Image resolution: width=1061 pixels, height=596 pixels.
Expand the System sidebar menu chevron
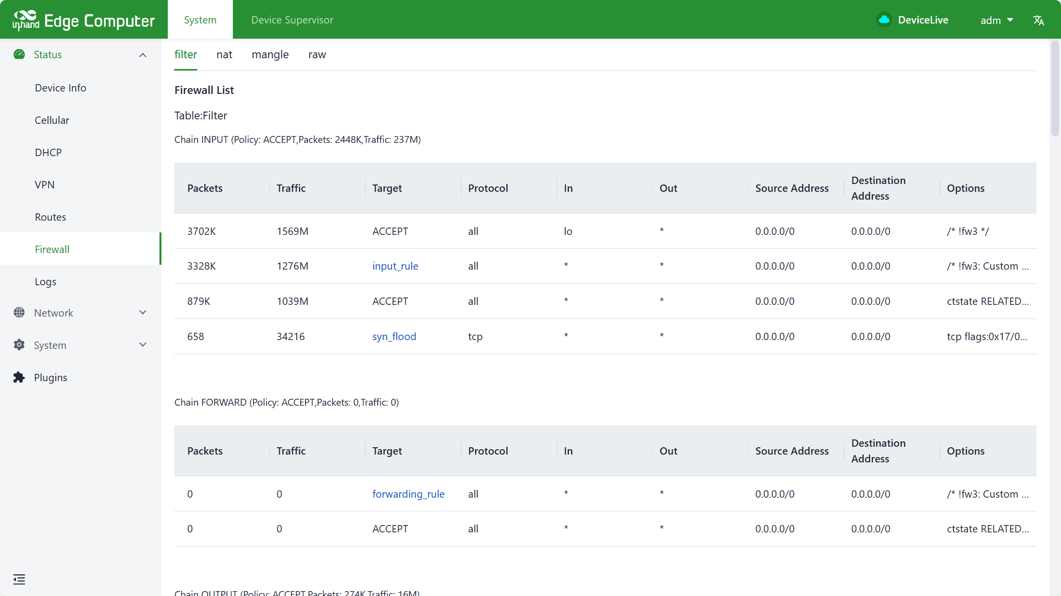pyautogui.click(x=143, y=345)
